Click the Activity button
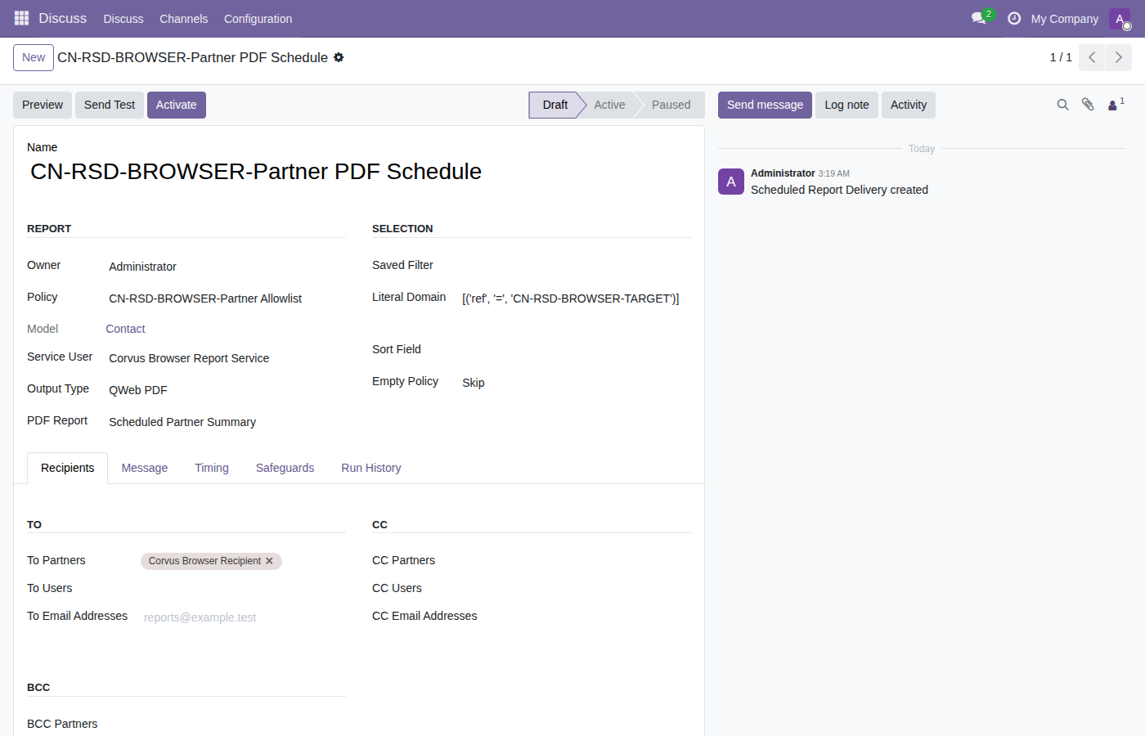The image size is (1145, 736). click(x=909, y=105)
